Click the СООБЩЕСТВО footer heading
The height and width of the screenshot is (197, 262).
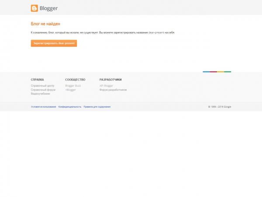coord(75,80)
